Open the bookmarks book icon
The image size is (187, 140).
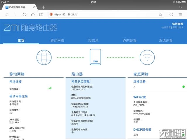[x=41, y=14]
